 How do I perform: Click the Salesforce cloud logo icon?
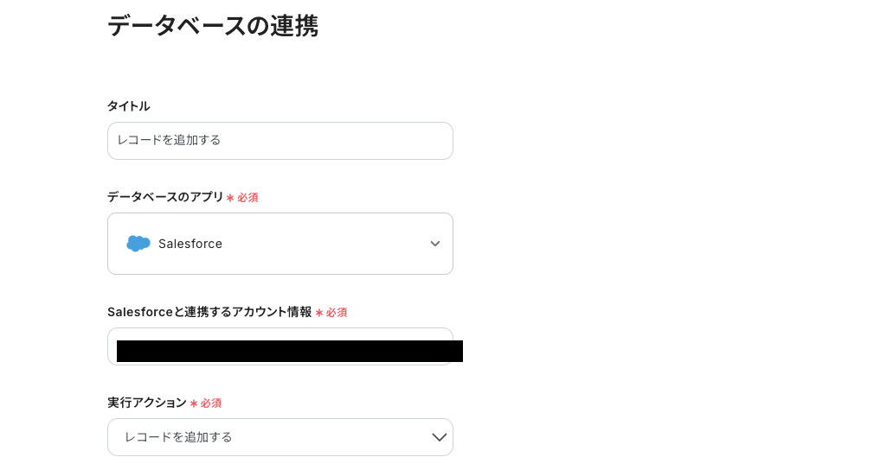tap(138, 244)
